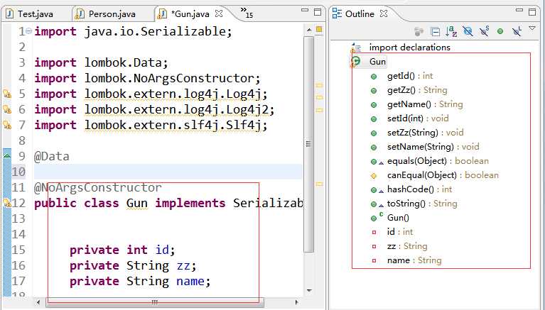Image resolution: width=545 pixels, height=310 pixels.
Task: Select getId() : int in Outline
Action: pos(410,76)
